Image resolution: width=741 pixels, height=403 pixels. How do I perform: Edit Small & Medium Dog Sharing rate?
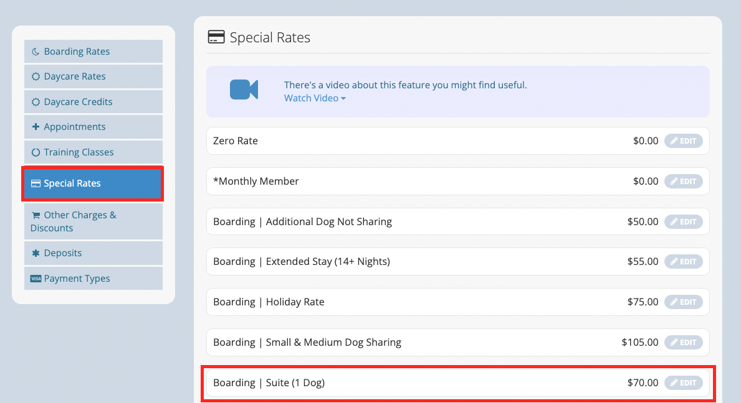(x=683, y=343)
